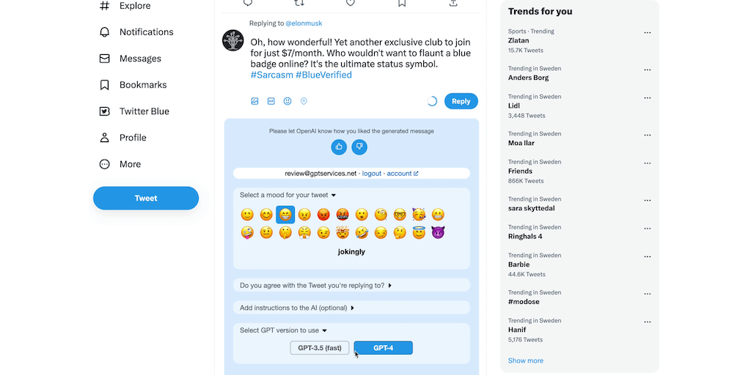Add an image with the media icon
The width and height of the screenshot is (751, 375).
(x=254, y=101)
